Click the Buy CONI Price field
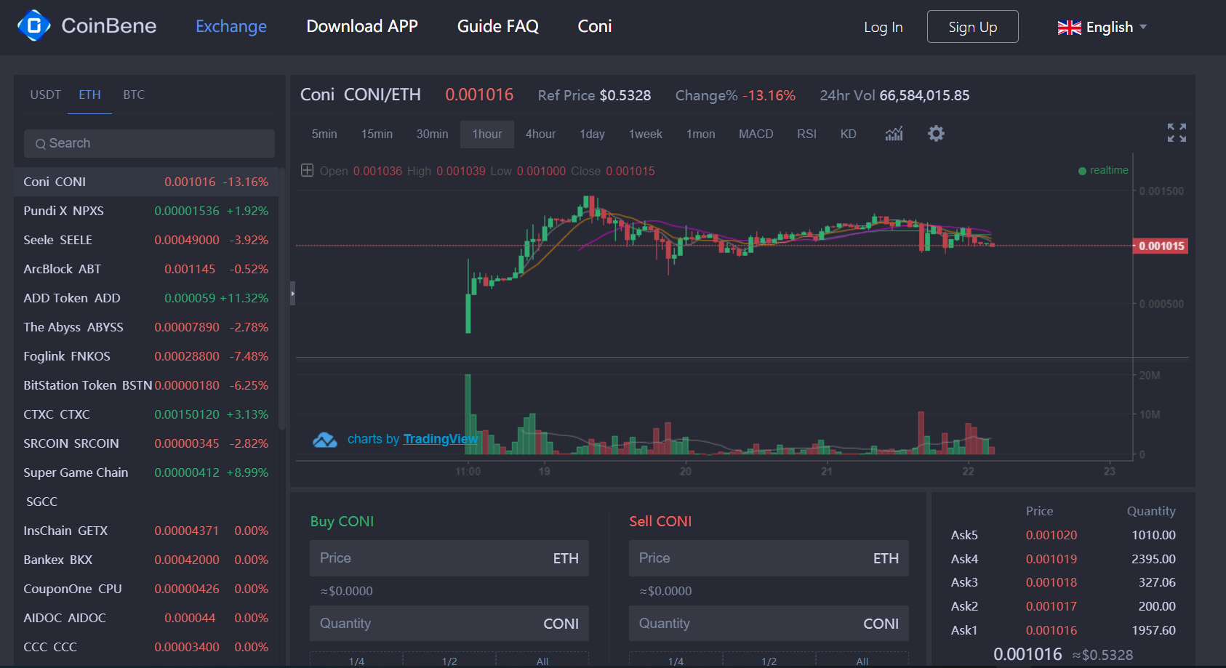Viewport: 1226px width, 668px height. (x=449, y=558)
